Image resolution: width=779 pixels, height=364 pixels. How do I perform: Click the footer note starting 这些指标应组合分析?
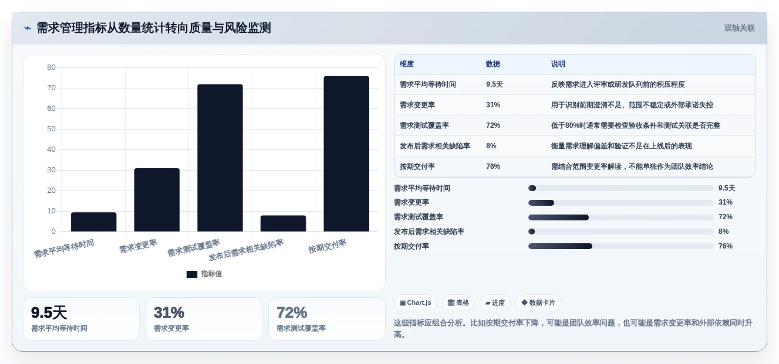573,328
